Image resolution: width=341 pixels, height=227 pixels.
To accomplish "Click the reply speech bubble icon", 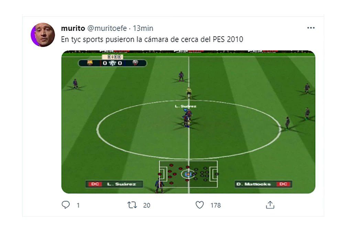I will tap(66, 205).
